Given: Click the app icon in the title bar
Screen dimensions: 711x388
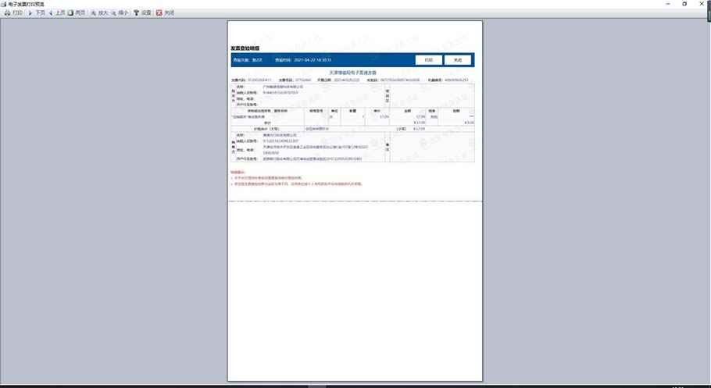Looking at the screenshot, I should [x=4, y=4].
